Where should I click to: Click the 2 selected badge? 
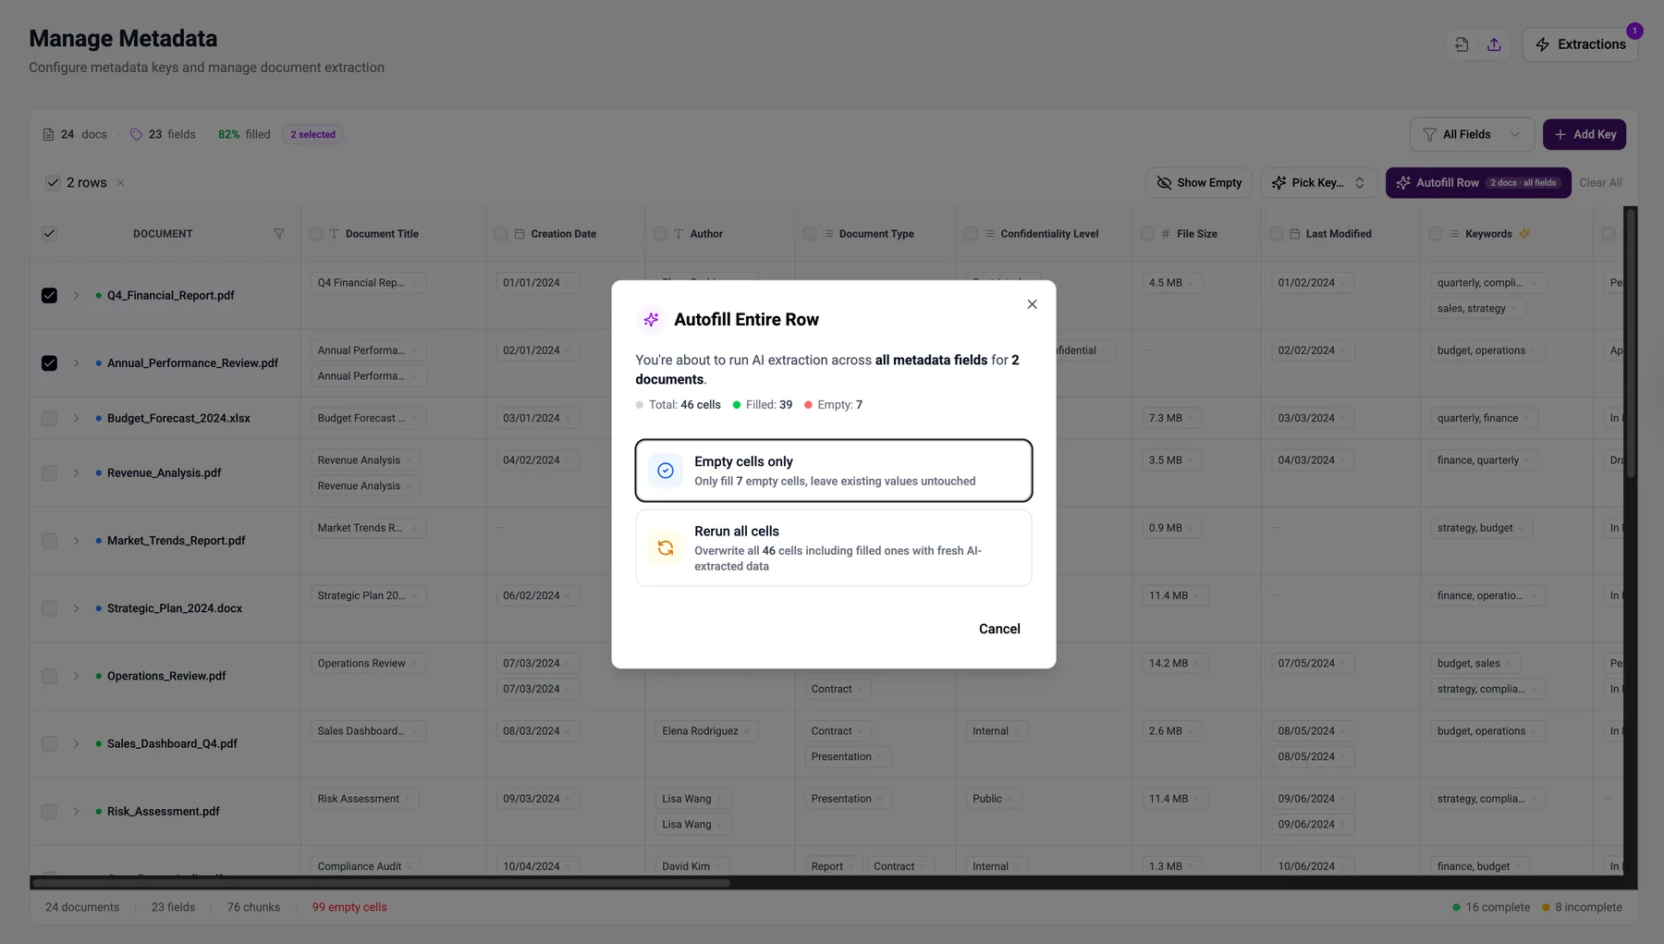(312, 135)
